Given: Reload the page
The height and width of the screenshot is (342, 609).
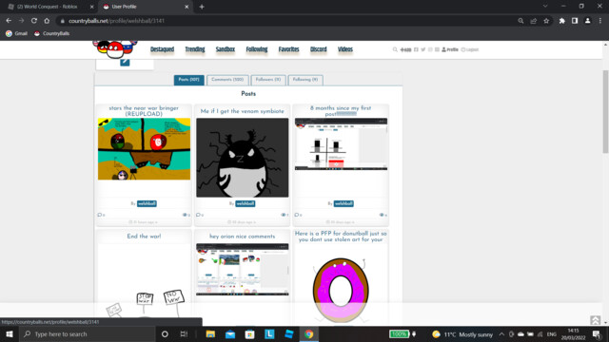Looking at the screenshot, I should 34,21.
